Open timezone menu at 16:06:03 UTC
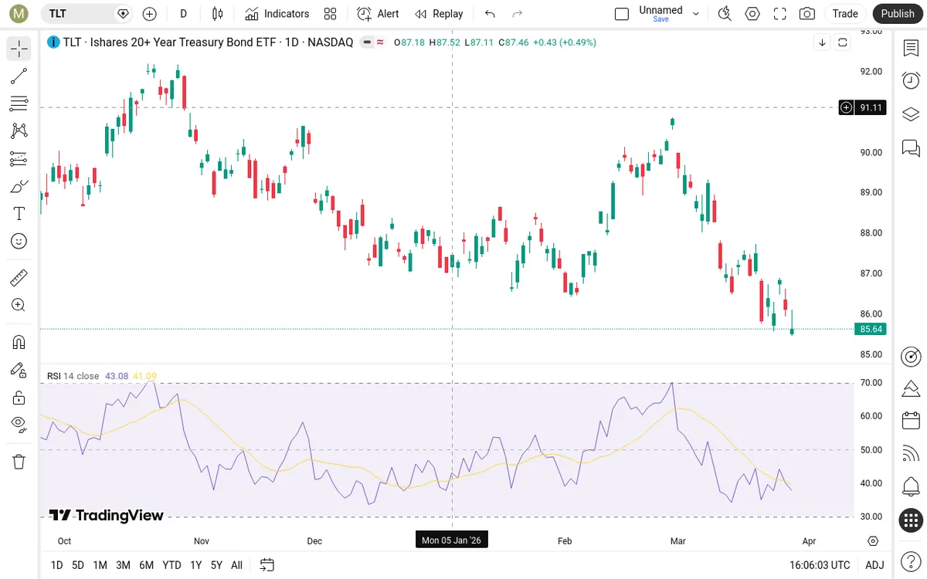 click(820, 565)
